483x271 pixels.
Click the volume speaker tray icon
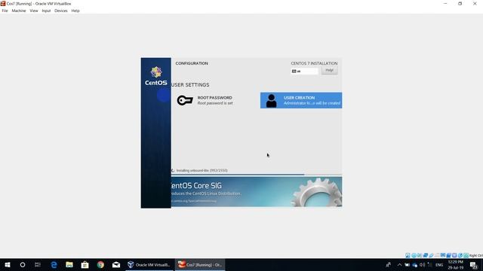click(x=422, y=264)
